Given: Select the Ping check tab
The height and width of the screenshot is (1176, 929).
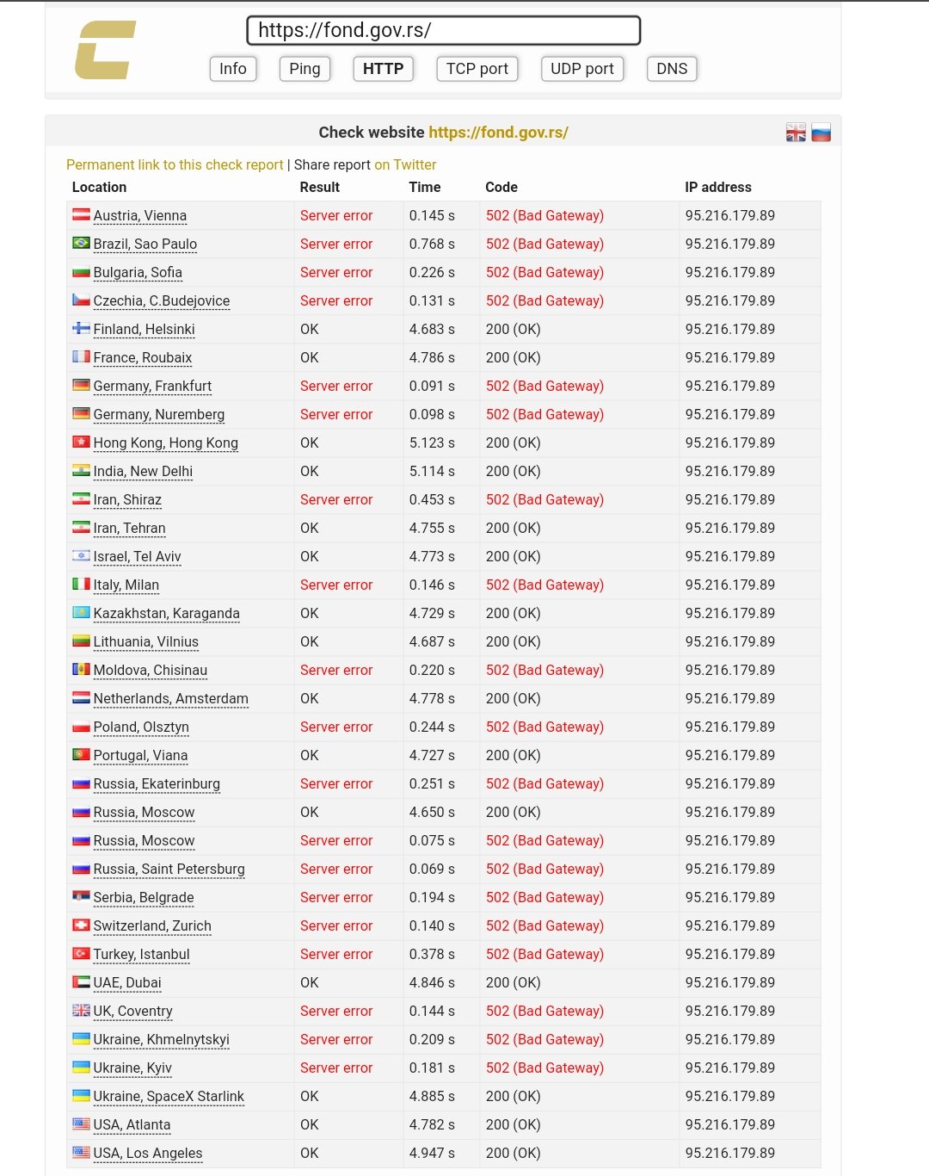Looking at the screenshot, I should (305, 69).
